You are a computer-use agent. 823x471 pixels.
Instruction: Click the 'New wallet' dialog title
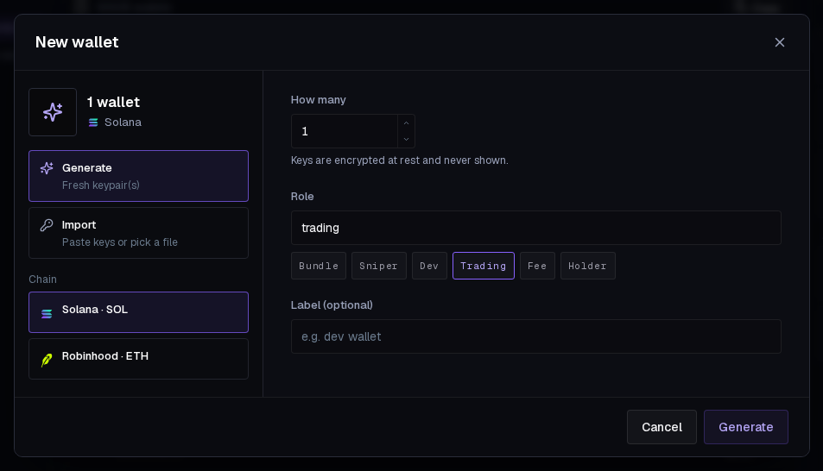pos(77,42)
